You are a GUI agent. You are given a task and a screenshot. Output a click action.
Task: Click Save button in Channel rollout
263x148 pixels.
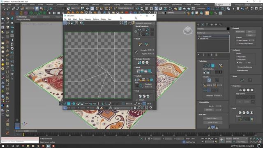pos(251,32)
